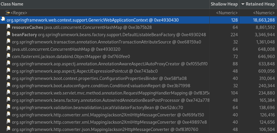Click shallow heap value 88
This screenshot has width=277, height=133.
(235, 64)
